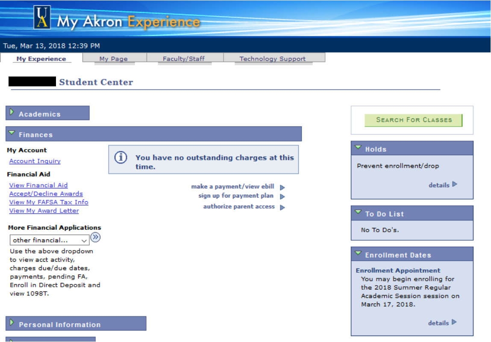Viewport: 491px width, 342px height.
Task: Click the No To Do's text
Action: point(380,230)
